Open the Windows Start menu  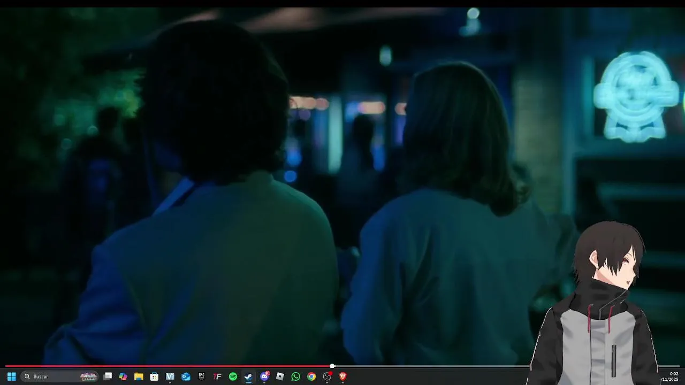pos(11,376)
